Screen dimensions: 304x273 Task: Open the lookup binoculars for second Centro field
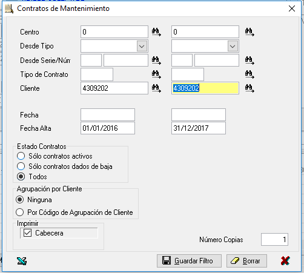(249, 32)
